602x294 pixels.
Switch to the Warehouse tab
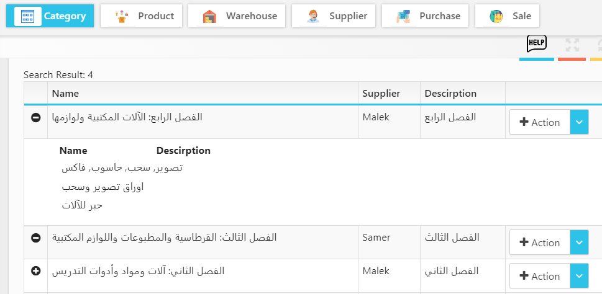237,16
